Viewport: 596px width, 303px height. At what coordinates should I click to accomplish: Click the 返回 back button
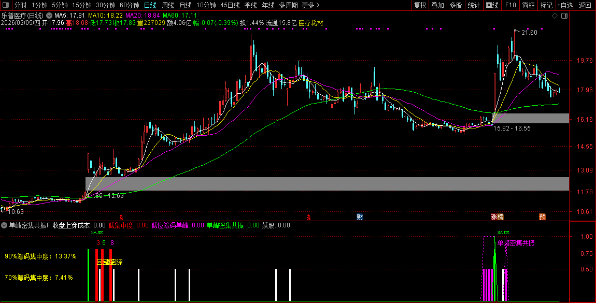click(585, 5)
